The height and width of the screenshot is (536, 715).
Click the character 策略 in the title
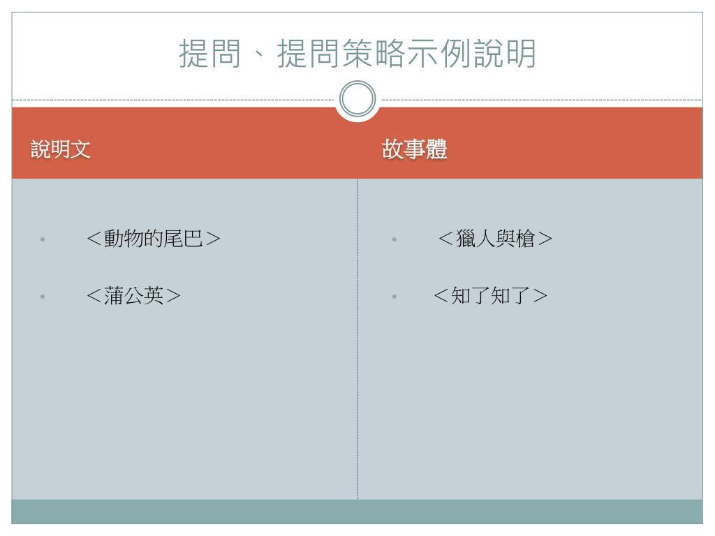(374, 54)
